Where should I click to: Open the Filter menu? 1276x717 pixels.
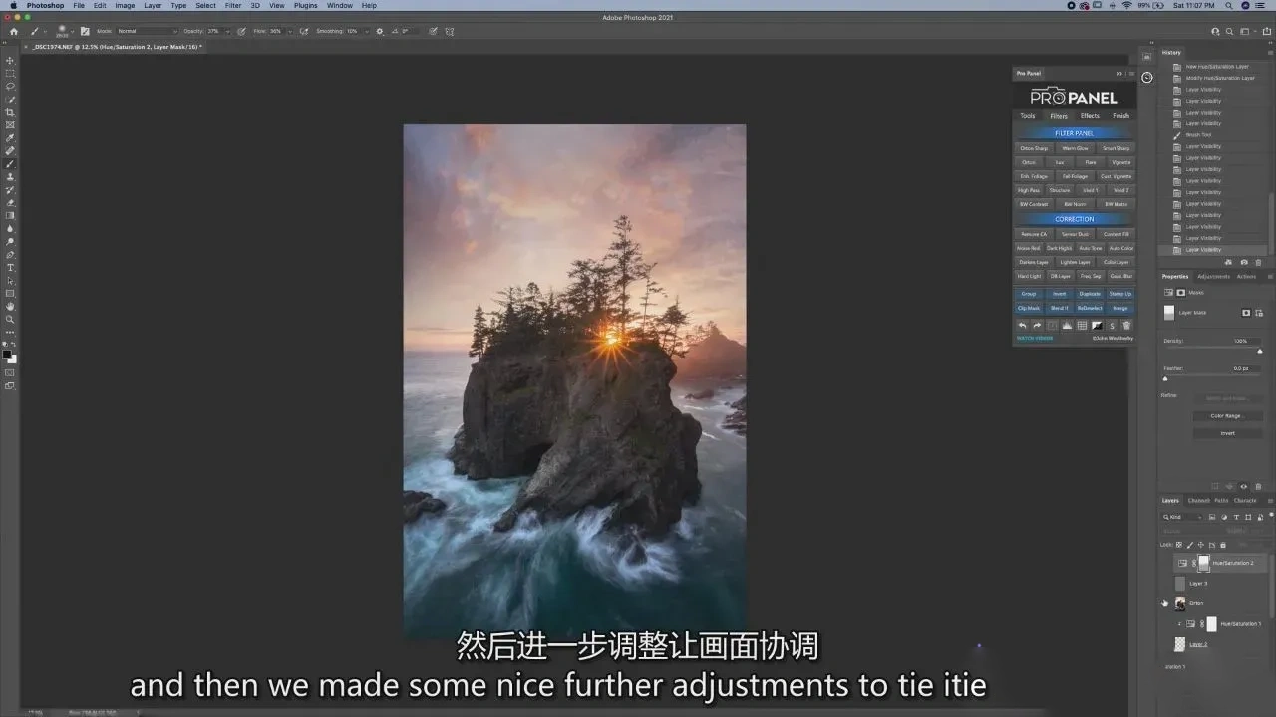coord(232,6)
